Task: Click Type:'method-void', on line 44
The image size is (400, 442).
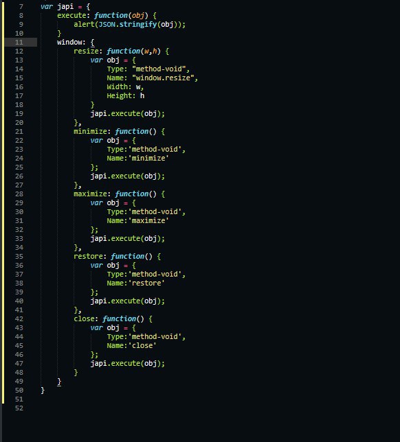Action: [x=146, y=337]
